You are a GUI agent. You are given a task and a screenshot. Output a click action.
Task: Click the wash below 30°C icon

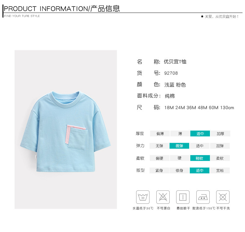point(143,197)
